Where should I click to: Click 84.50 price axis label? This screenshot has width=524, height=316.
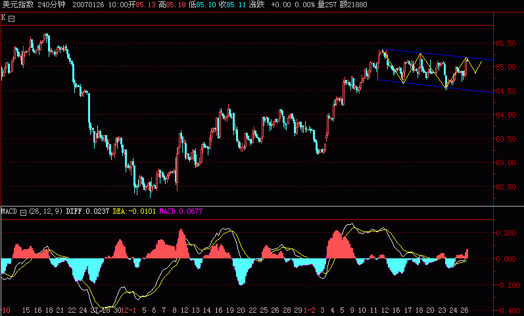[x=506, y=91]
